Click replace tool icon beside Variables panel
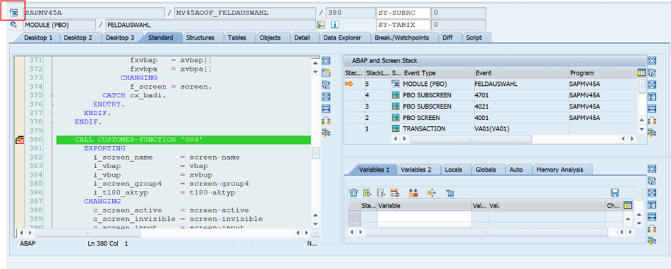This screenshot has height=269, width=671. tap(652, 180)
